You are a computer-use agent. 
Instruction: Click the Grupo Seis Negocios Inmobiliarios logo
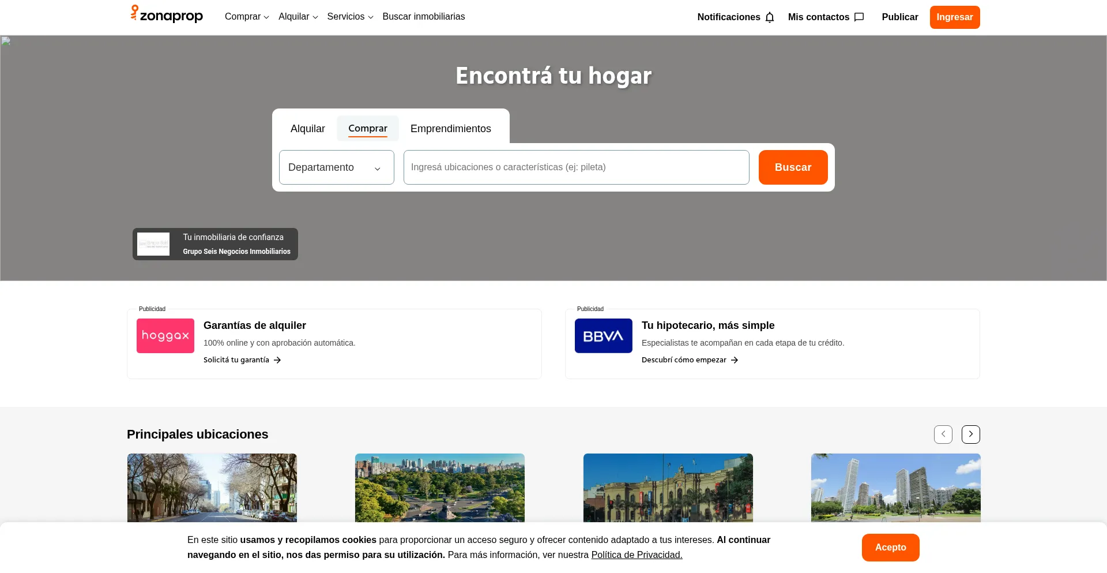pos(153,244)
